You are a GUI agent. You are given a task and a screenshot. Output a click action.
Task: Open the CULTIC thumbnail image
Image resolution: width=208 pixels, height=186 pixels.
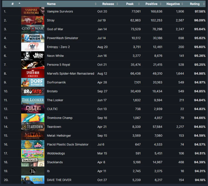point(33,109)
